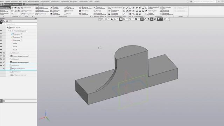Expand the Эскиз panel dropdown arrow
Screen dimensions: 224x126
tap(33, 16)
